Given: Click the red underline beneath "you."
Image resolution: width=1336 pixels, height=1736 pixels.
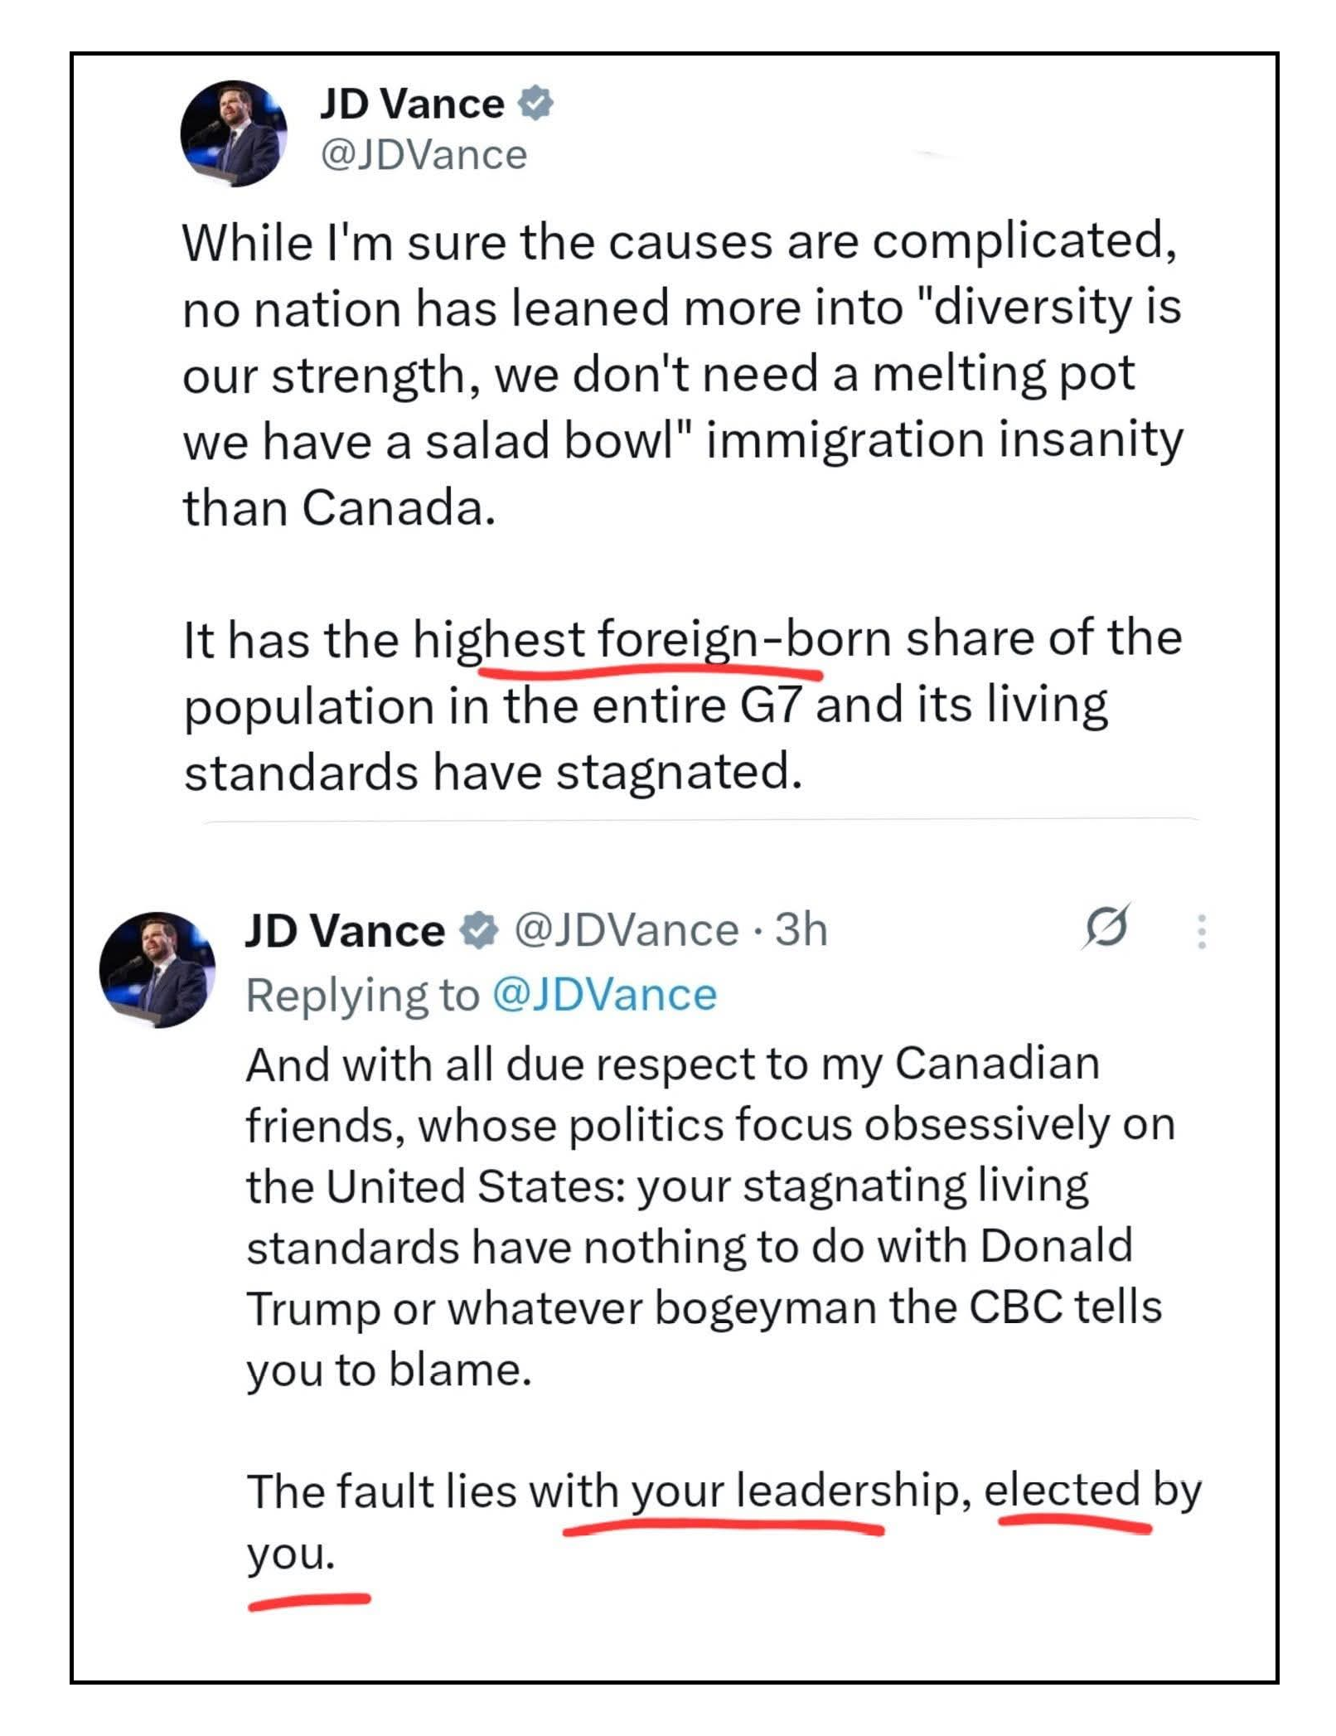Looking at the screenshot, I should (309, 1602).
